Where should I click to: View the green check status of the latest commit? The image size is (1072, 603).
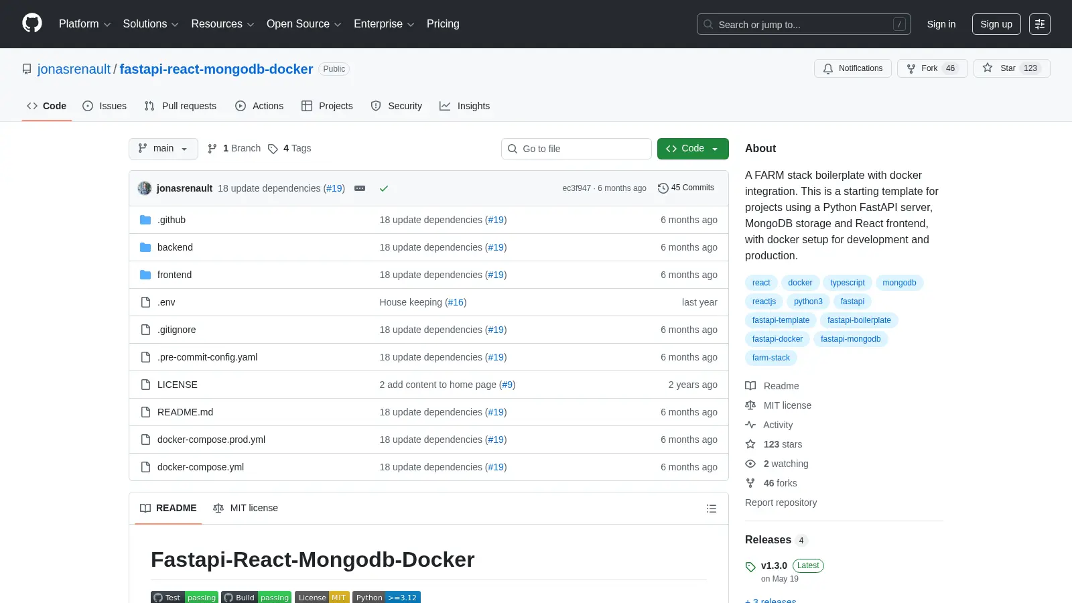click(x=384, y=188)
